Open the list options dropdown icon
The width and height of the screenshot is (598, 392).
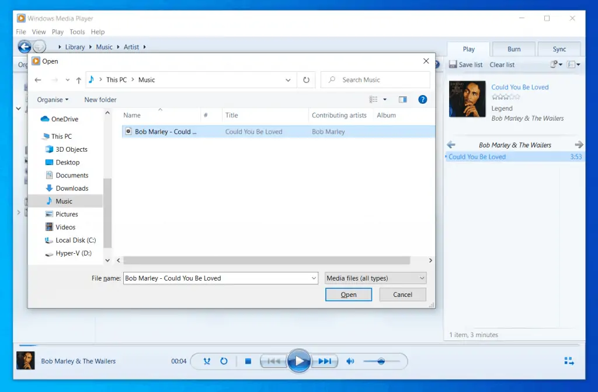click(573, 64)
